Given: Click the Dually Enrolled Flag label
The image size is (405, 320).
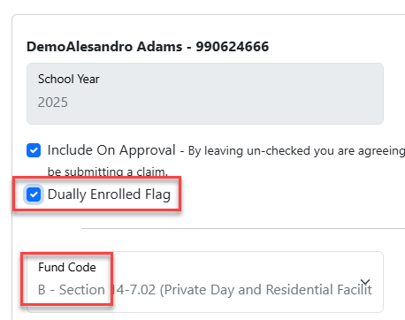Looking at the screenshot, I should point(109,194).
